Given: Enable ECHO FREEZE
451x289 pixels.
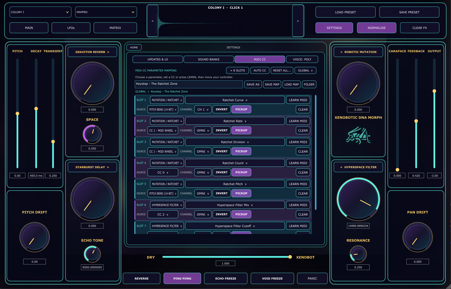Looking at the screenshot, I should [x=226, y=279].
